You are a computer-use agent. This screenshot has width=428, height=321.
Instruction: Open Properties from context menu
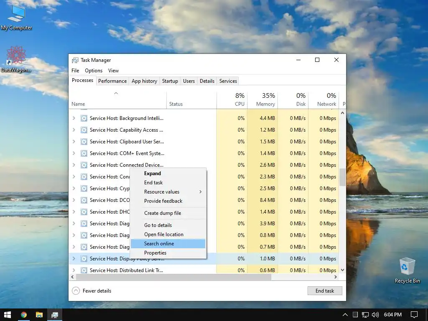(x=168, y=253)
